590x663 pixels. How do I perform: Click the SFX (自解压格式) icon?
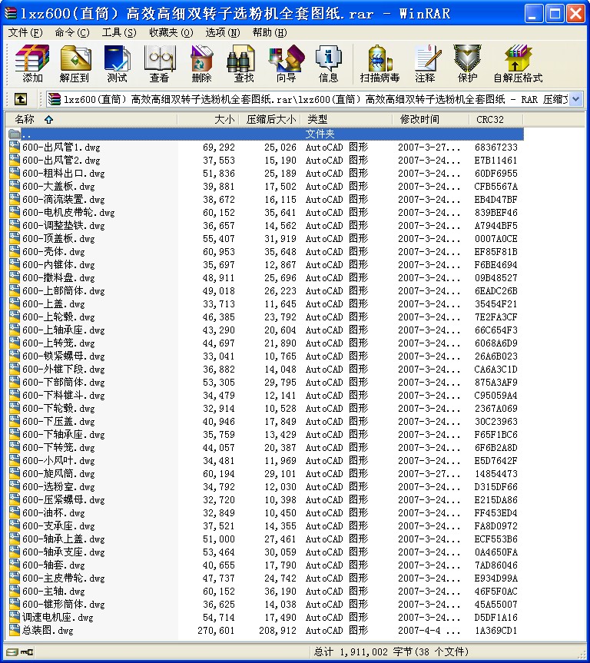[518, 64]
